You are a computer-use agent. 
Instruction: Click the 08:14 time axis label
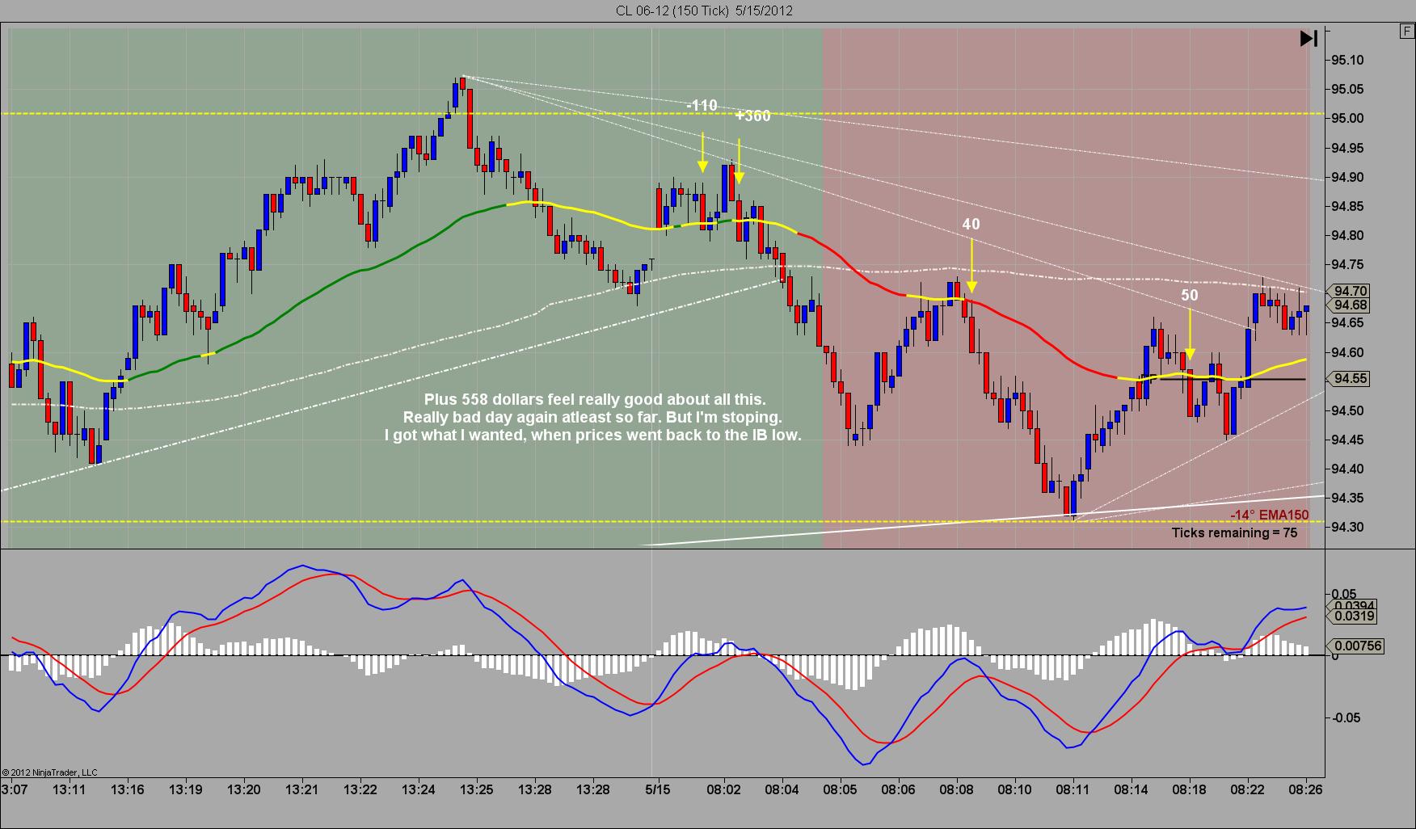point(1131,789)
